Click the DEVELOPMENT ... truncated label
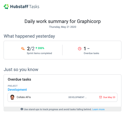 click(x=77, y=97)
